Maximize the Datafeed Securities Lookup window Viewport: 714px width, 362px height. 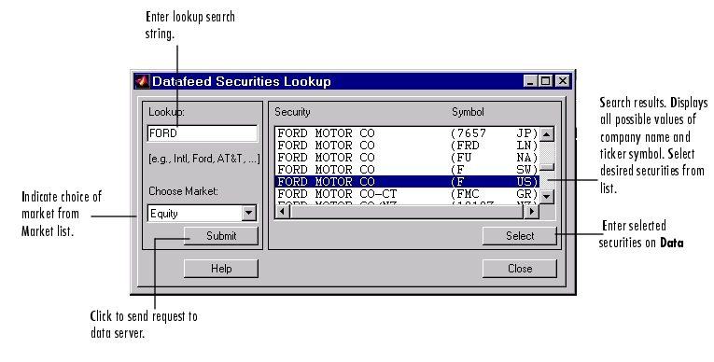[545, 81]
